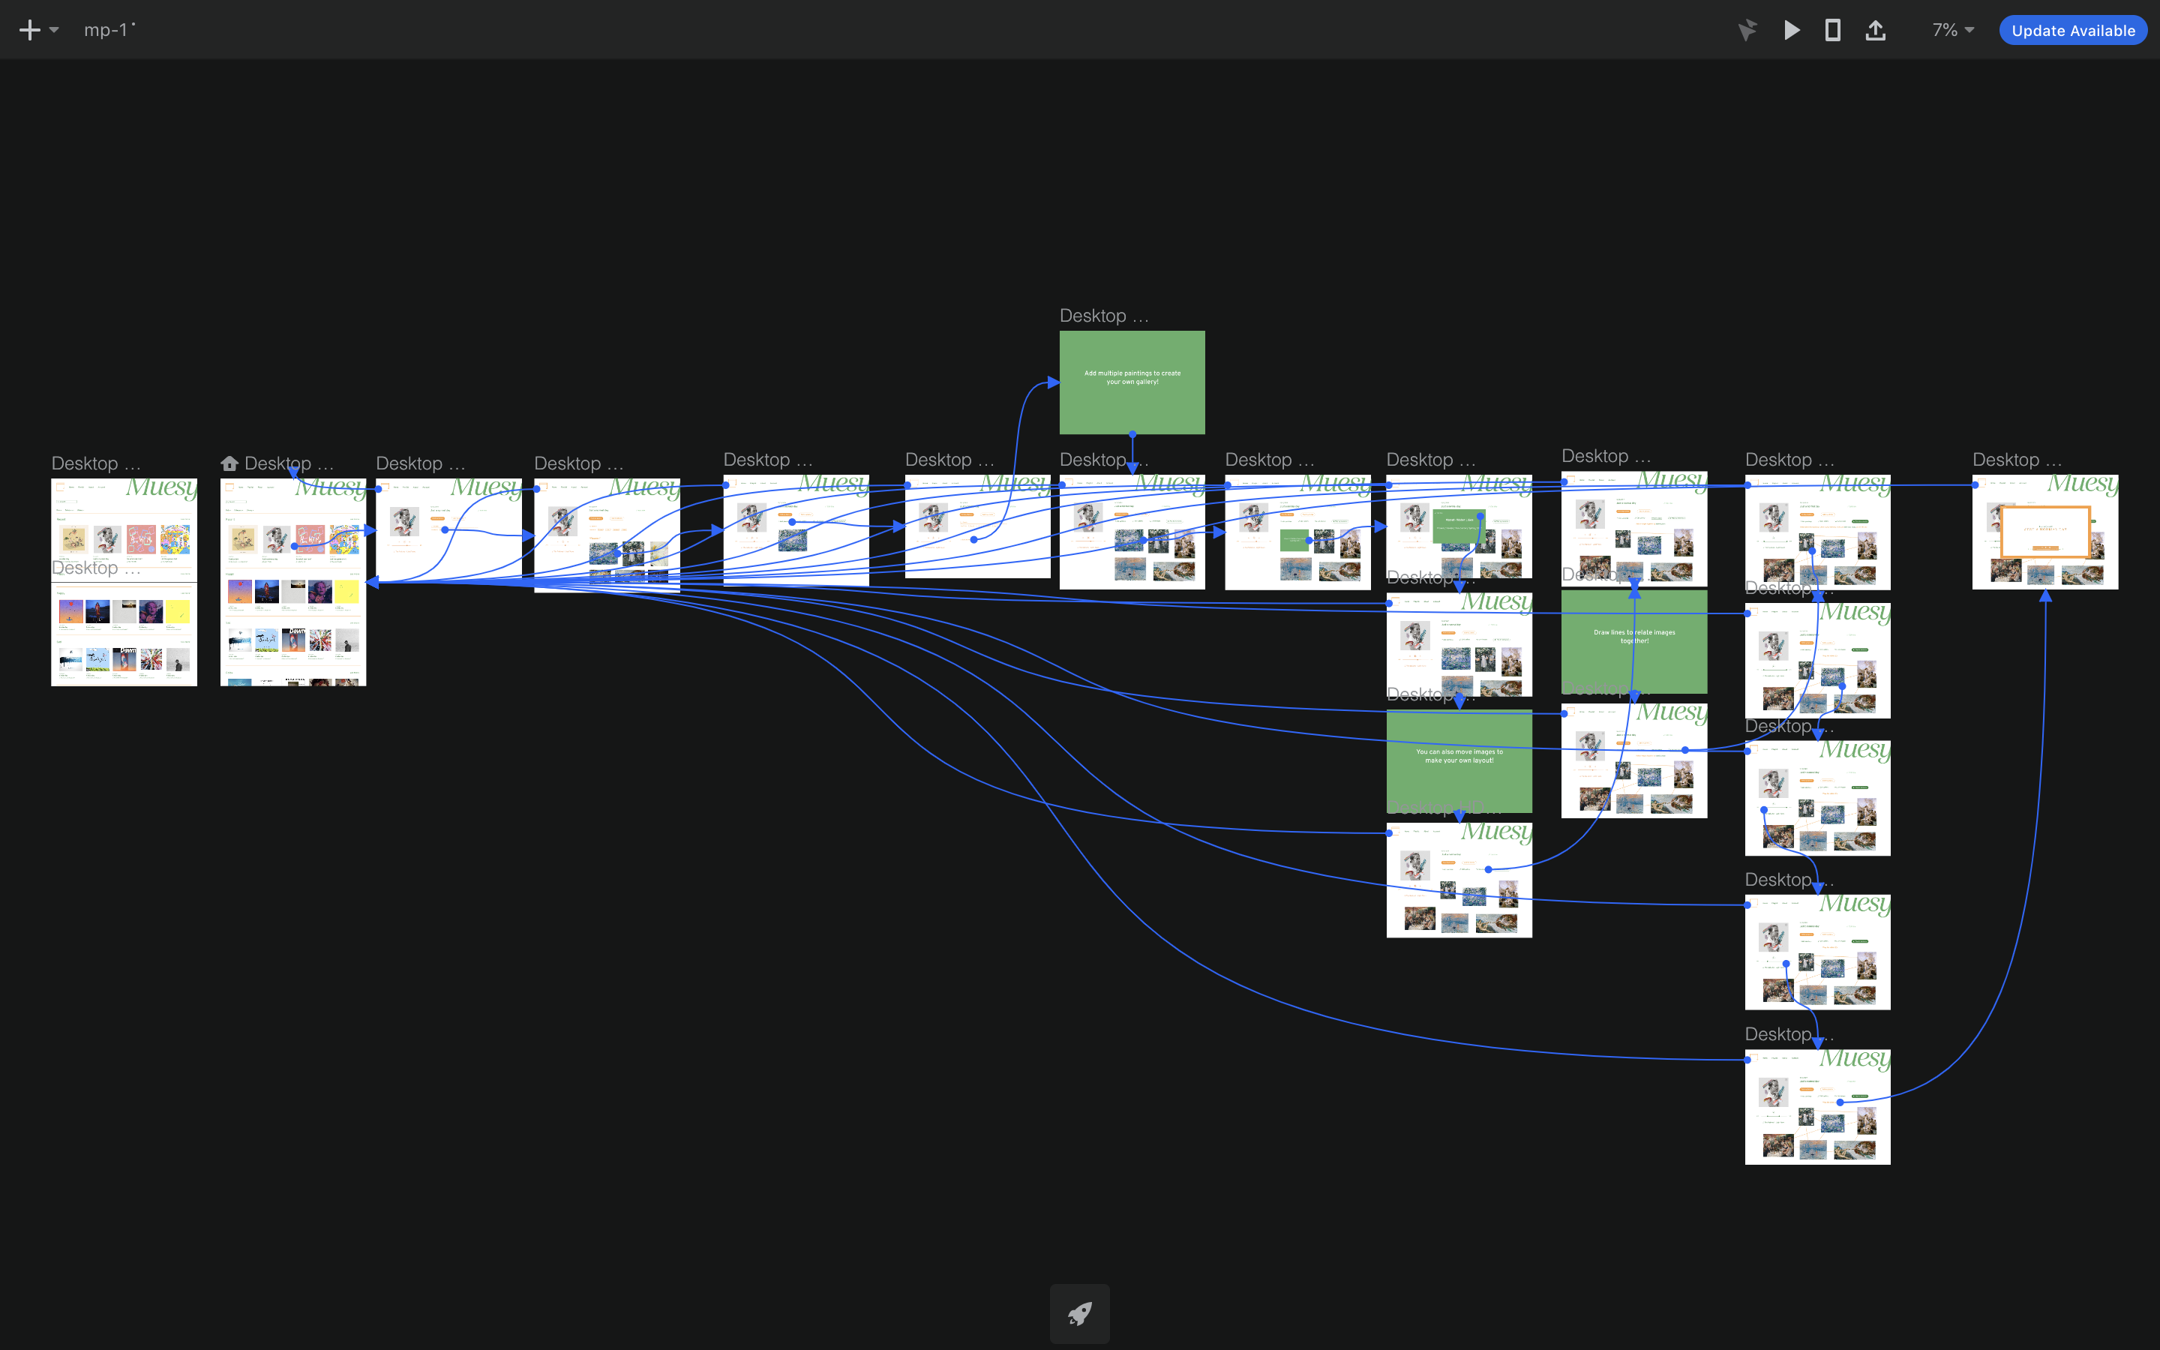Image resolution: width=2160 pixels, height=1350 pixels.
Task: Click the Desktop label above the 'Add multiple paintings' artboard
Action: (x=1103, y=316)
